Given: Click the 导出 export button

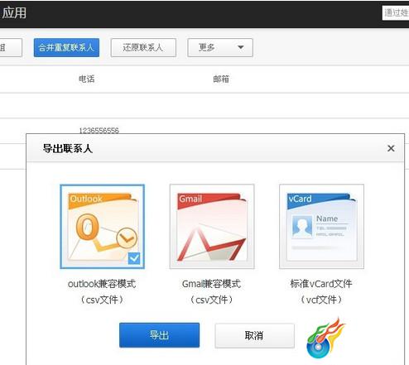Looking at the screenshot, I should tap(159, 335).
